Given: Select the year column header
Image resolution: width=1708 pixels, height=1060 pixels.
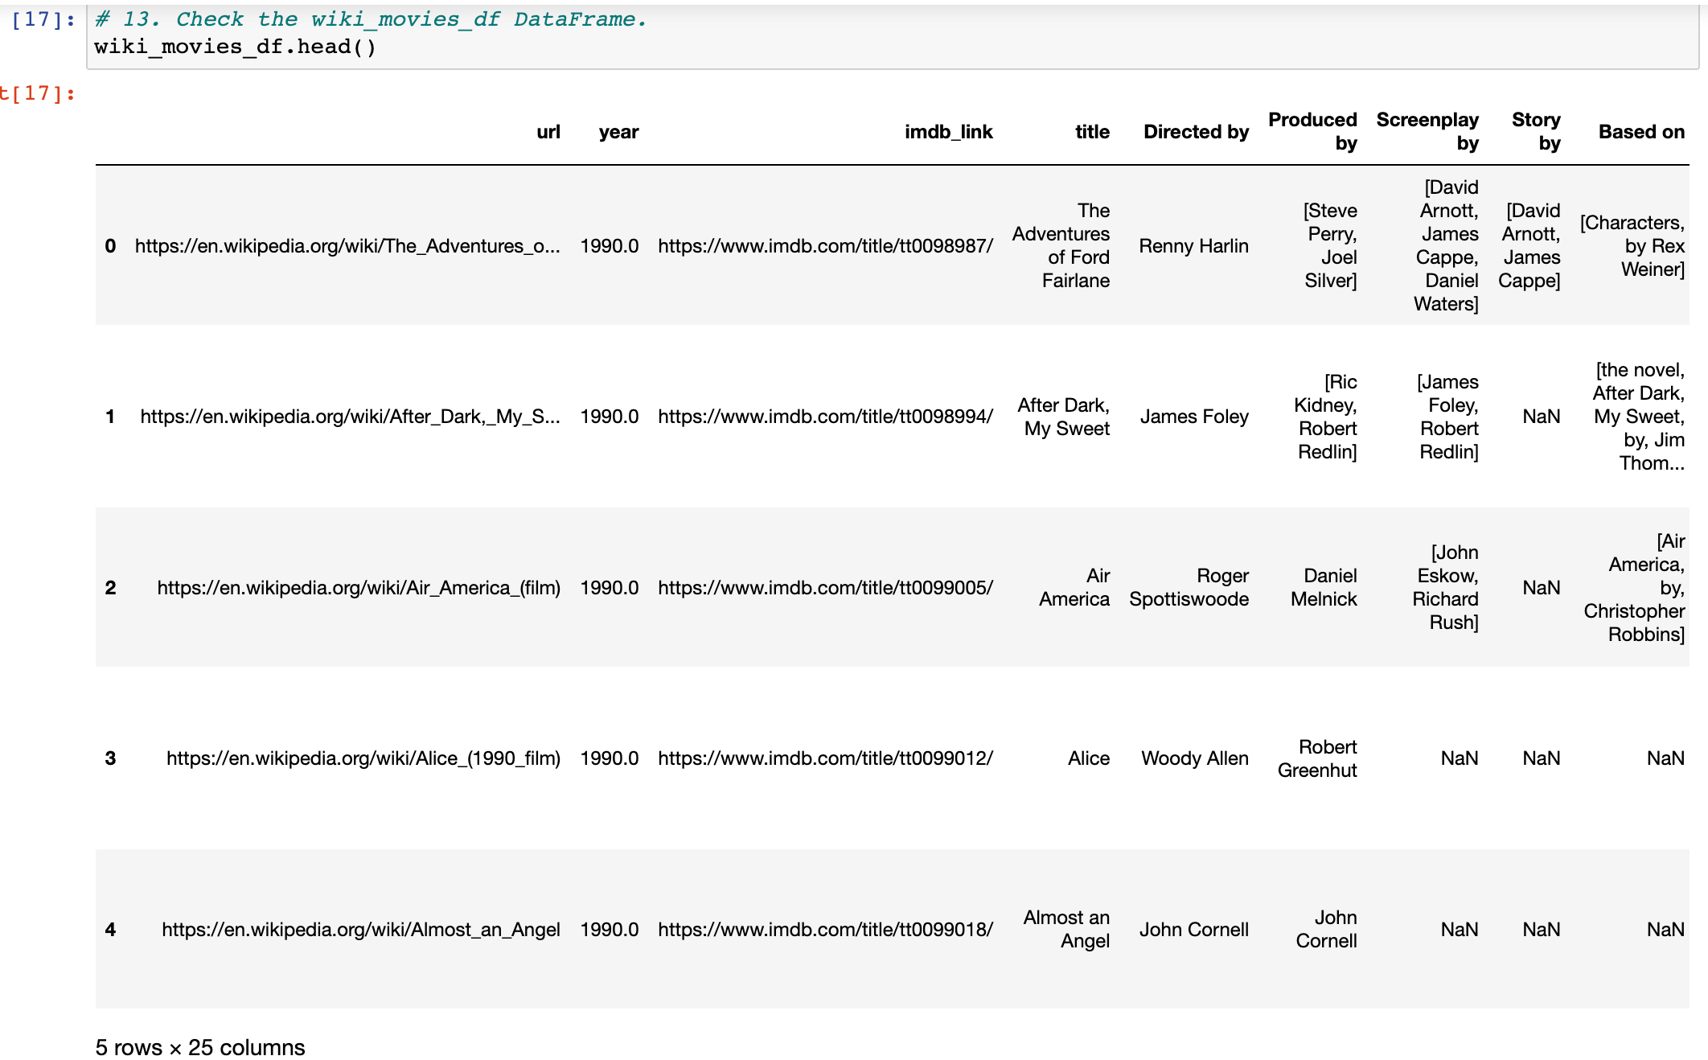Looking at the screenshot, I should click(x=618, y=131).
